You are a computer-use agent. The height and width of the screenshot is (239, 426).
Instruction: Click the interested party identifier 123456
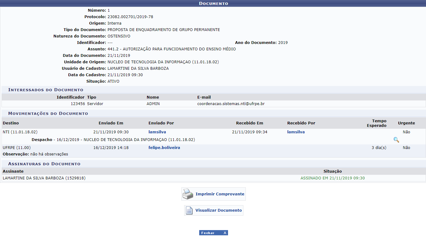point(78,104)
